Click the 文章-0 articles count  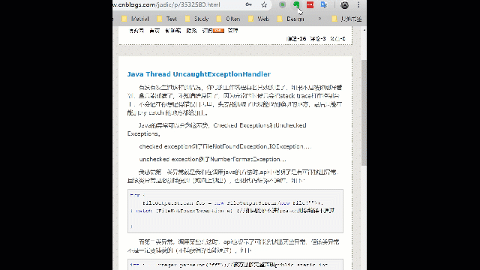click(338, 38)
